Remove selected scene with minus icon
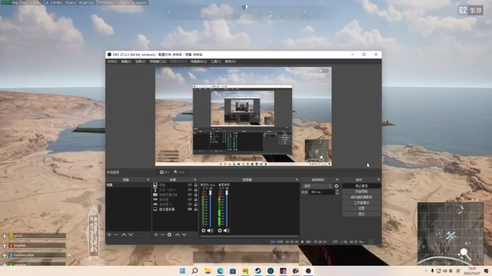This screenshot has width=492, height=276. tap(116, 234)
